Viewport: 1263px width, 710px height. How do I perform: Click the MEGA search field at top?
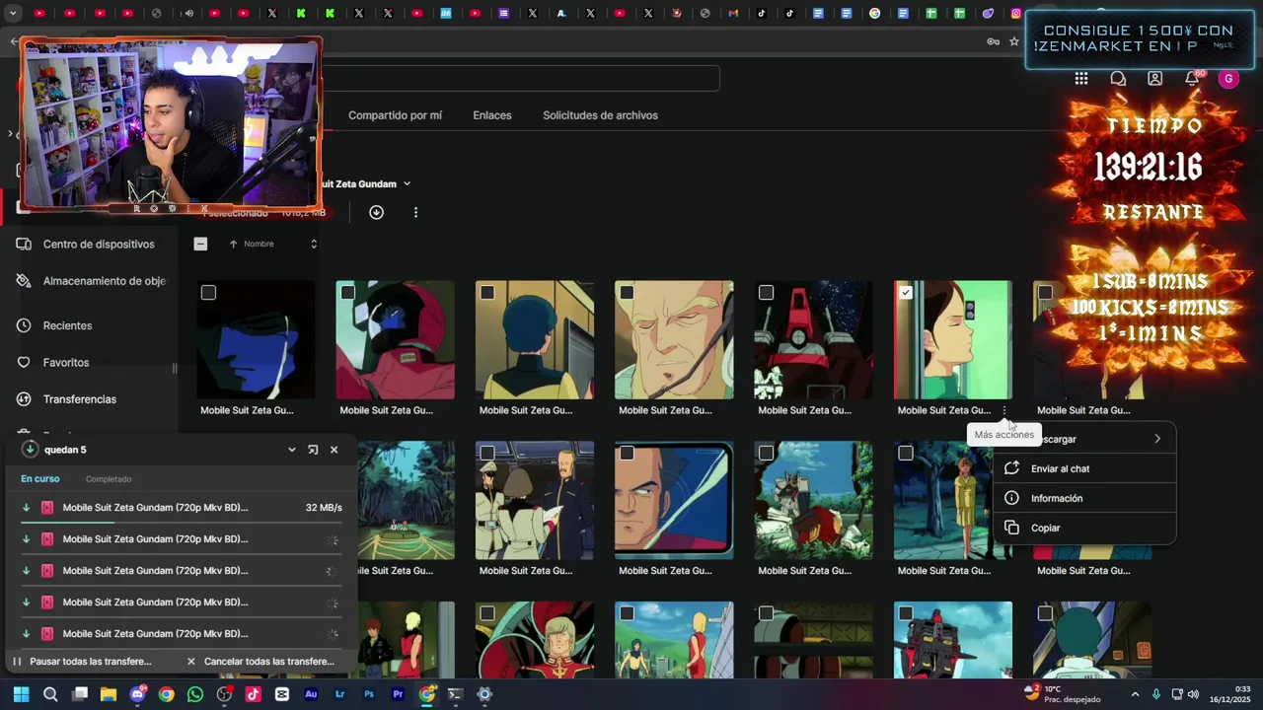pyautogui.click(x=520, y=78)
